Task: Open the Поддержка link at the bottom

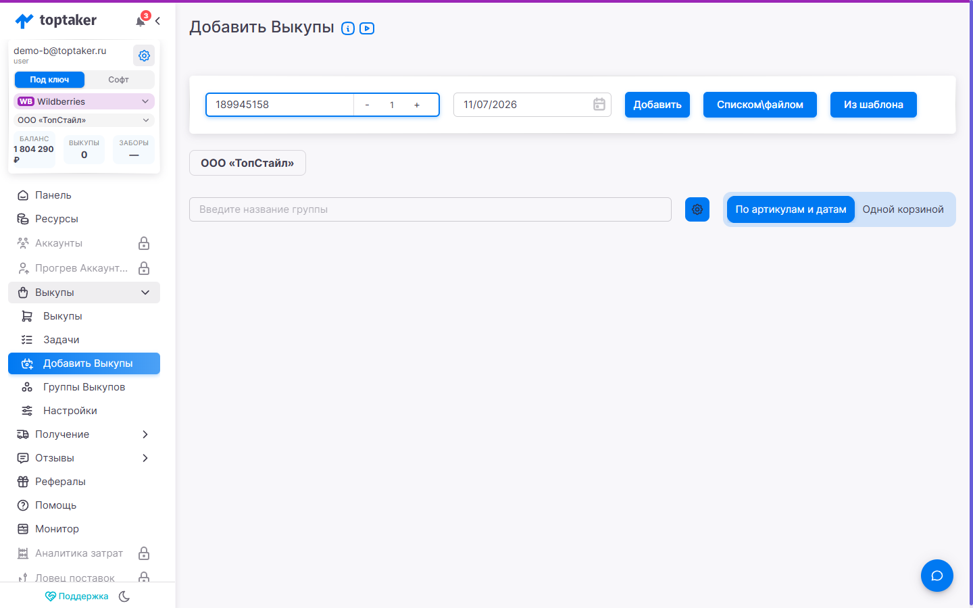Action: pos(76,597)
